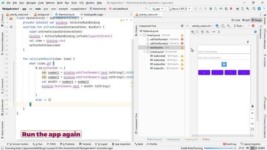The width and height of the screenshot is (267, 150).
Task: Jump to previous highlighted warning arrow in editor
Action: pyautogui.click(x=127, y=20)
